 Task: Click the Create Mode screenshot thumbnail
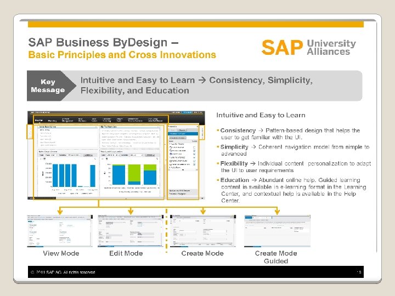[x=203, y=231]
